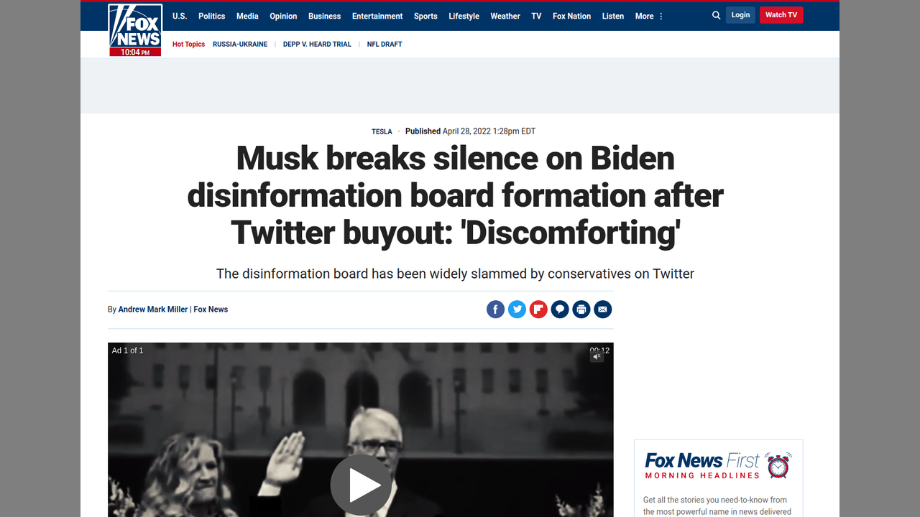Open the Entertainment section

tap(377, 16)
